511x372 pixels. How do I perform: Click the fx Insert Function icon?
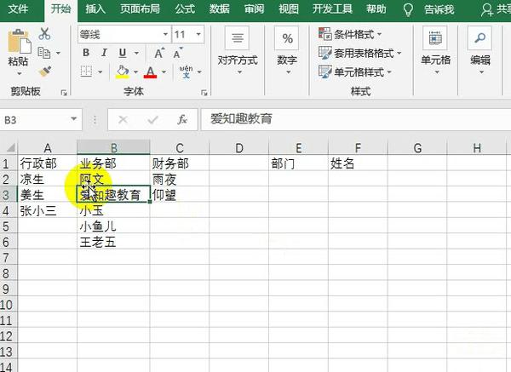coord(182,120)
